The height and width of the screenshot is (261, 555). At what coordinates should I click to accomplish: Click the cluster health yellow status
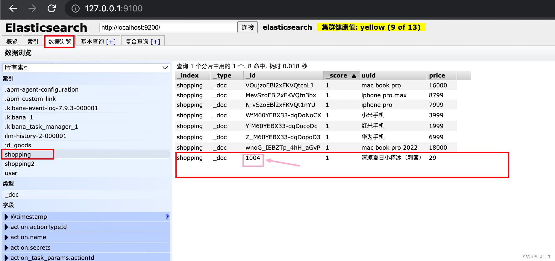tap(371, 27)
